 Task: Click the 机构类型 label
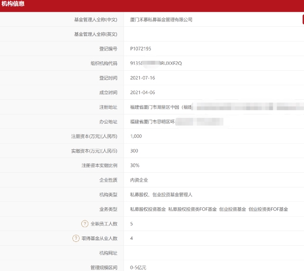point(109,195)
